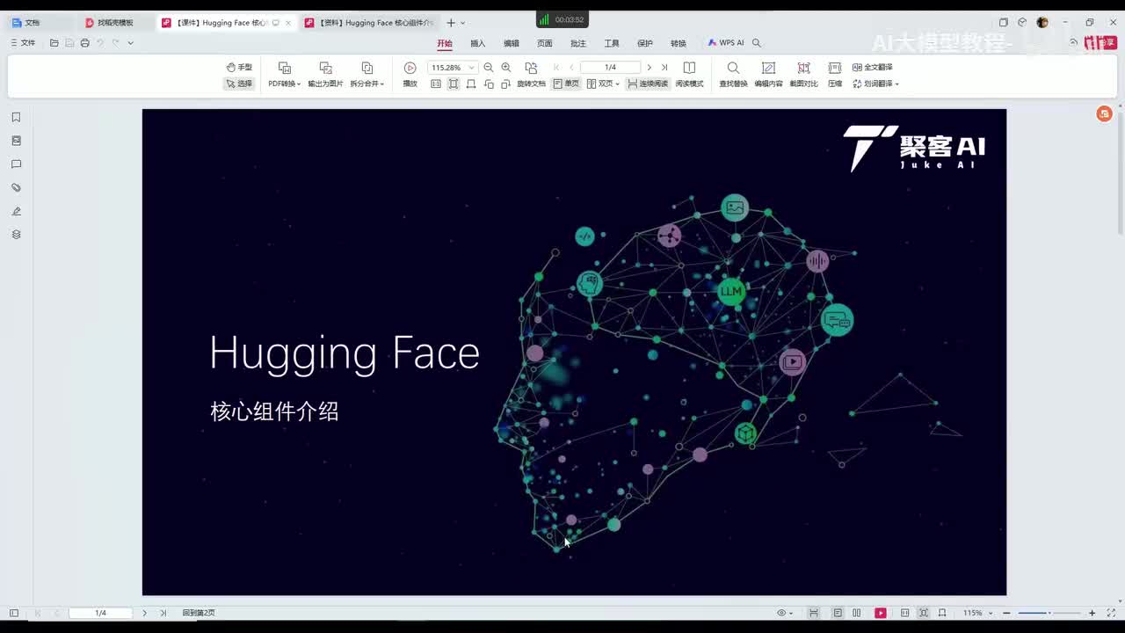1125x633 pixels.
Task: Jump to last page arrow in toolbar
Action: pyautogui.click(x=664, y=68)
